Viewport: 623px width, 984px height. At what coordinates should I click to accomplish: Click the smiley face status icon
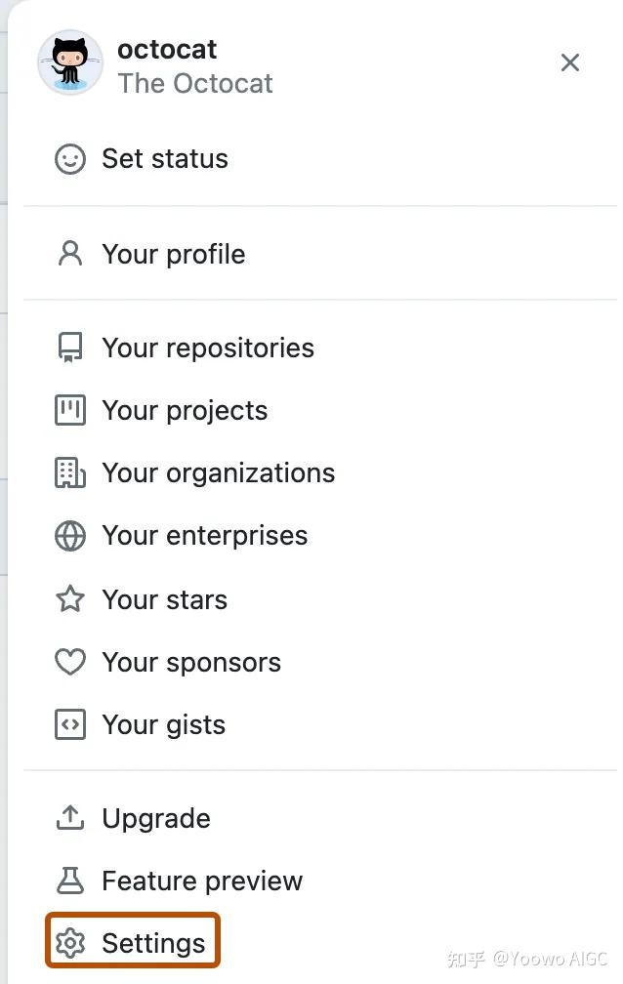(x=70, y=159)
